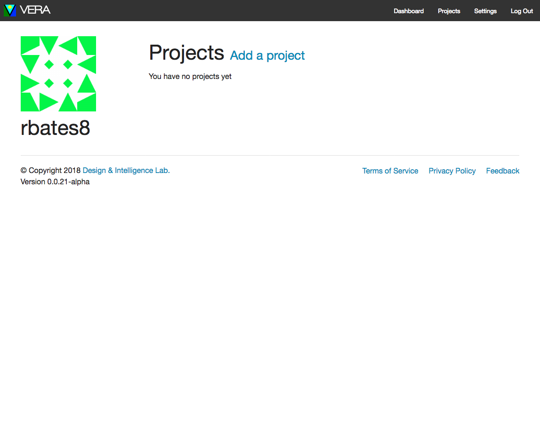Go to Projects in the top navigation
The image size is (540, 433).
[449, 11]
